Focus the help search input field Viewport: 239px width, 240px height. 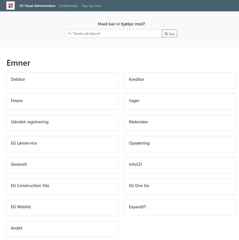click(x=113, y=34)
